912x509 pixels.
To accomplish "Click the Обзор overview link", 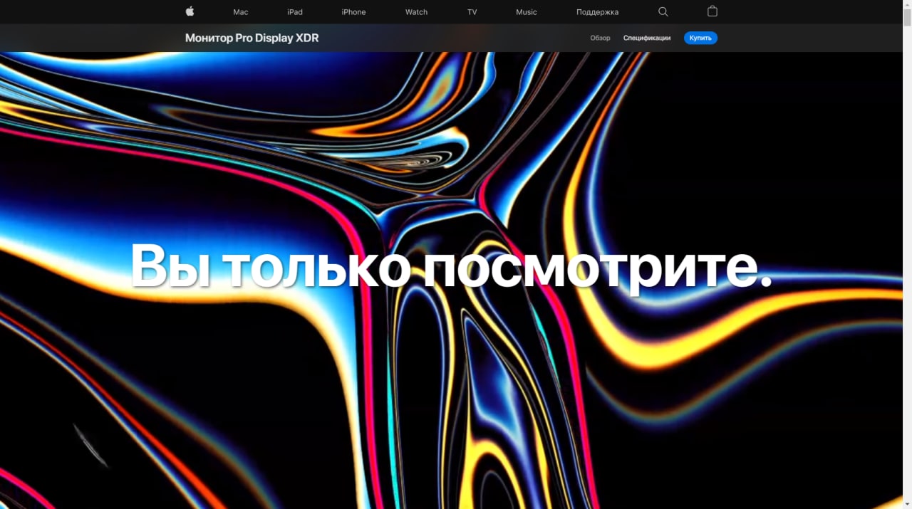I will [x=600, y=38].
